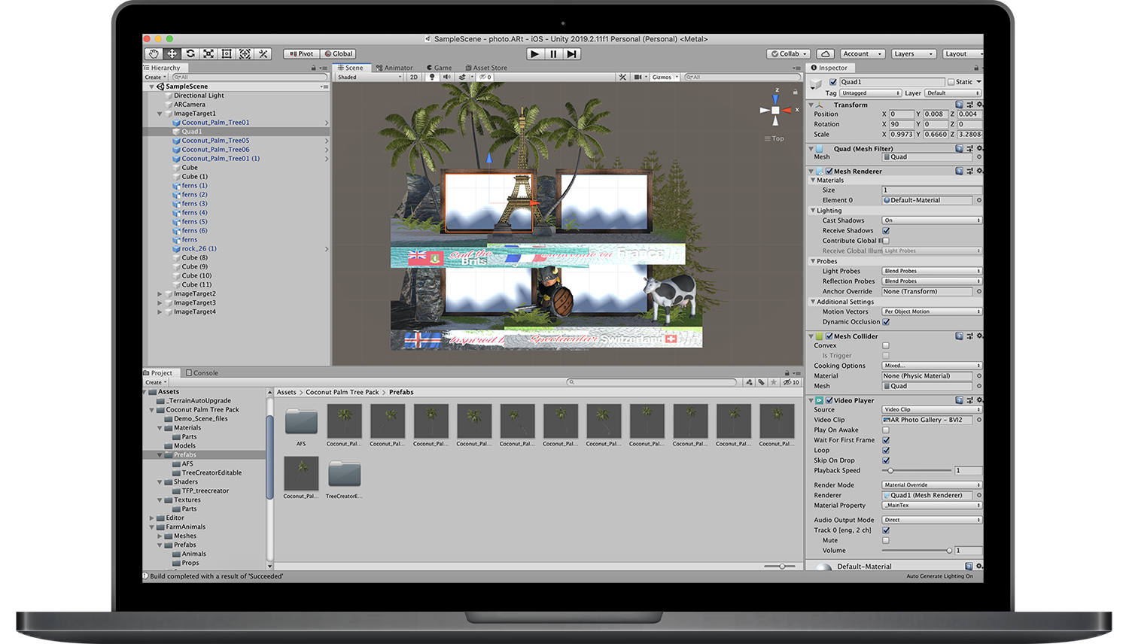Open Mesh Collider presets icon
The image size is (1129, 644).
[x=969, y=336]
